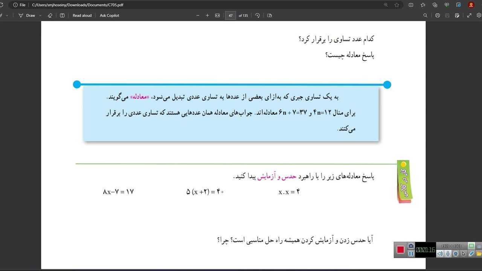
Task: Select the Draw tool in PDF toolbar
Action: click(27, 15)
